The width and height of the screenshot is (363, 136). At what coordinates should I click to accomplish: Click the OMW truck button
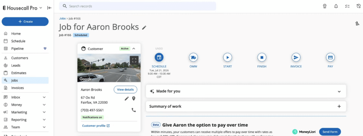tap(193, 57)
